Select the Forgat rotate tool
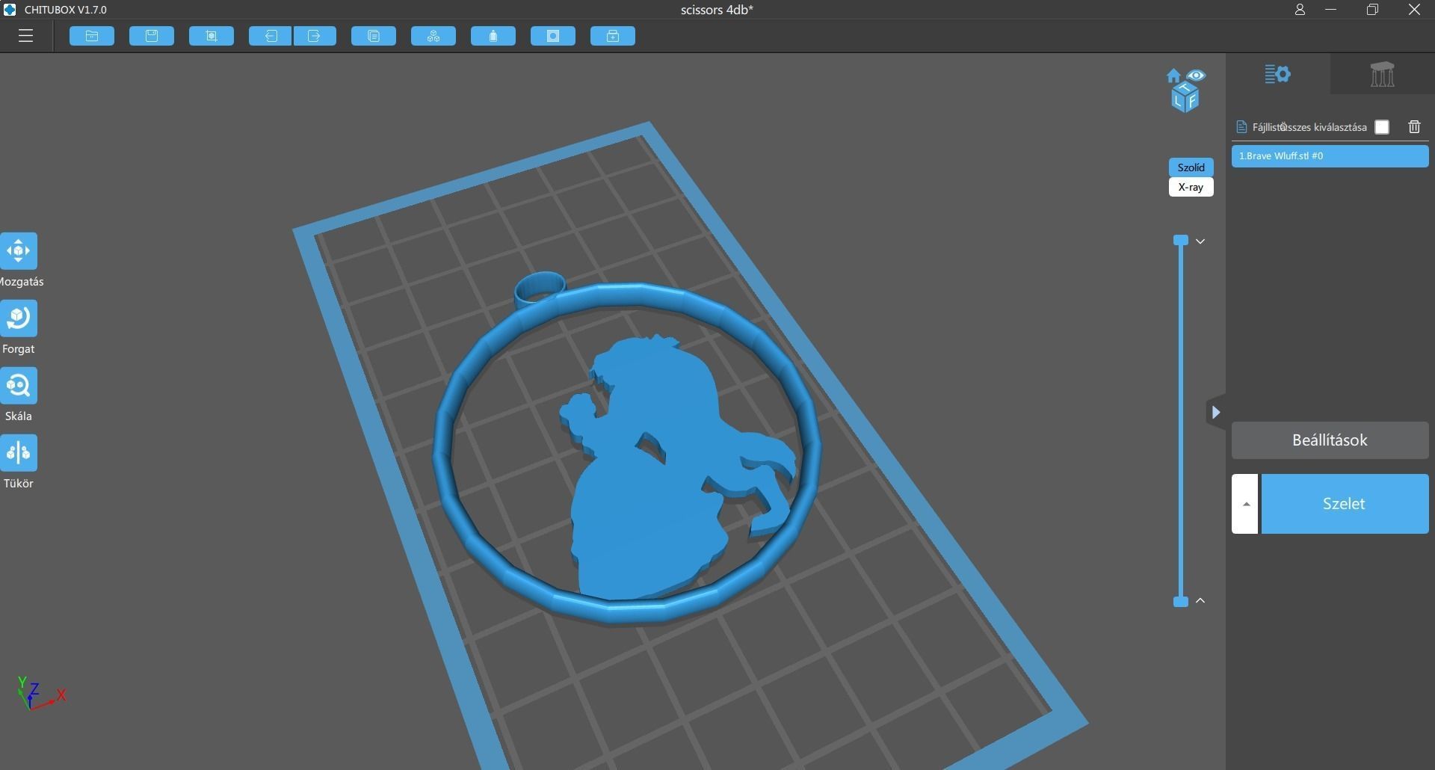The height and width of the screenshot is (770, 1435). (x=19, y=318)
